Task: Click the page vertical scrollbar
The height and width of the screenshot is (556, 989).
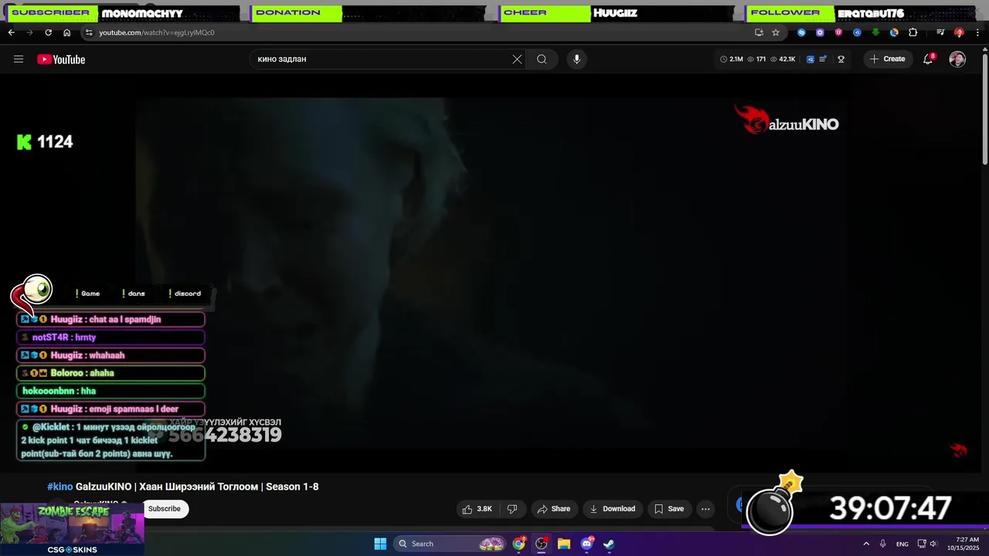Action: [x=984, y=108]
